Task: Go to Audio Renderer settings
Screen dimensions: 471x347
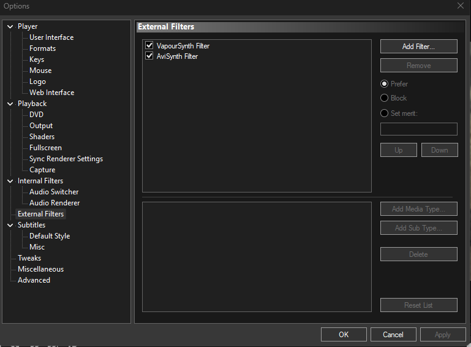Action: click(55, 203)
